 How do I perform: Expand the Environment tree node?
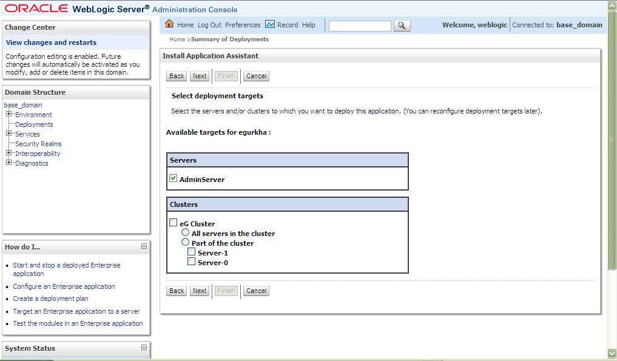(8, 114)
